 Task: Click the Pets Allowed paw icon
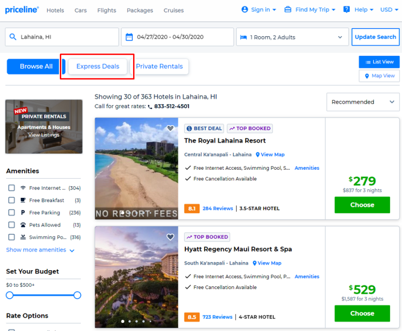[x=23, y=225]
